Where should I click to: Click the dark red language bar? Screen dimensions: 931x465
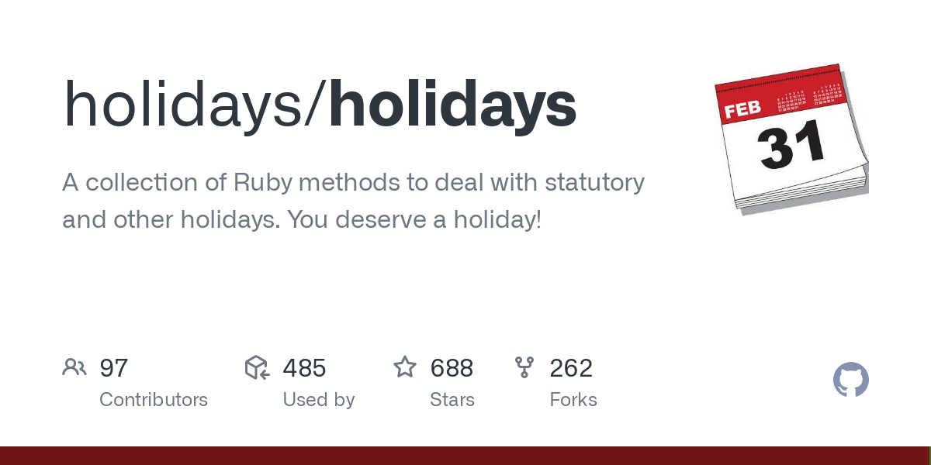click(x=465, y=456)
